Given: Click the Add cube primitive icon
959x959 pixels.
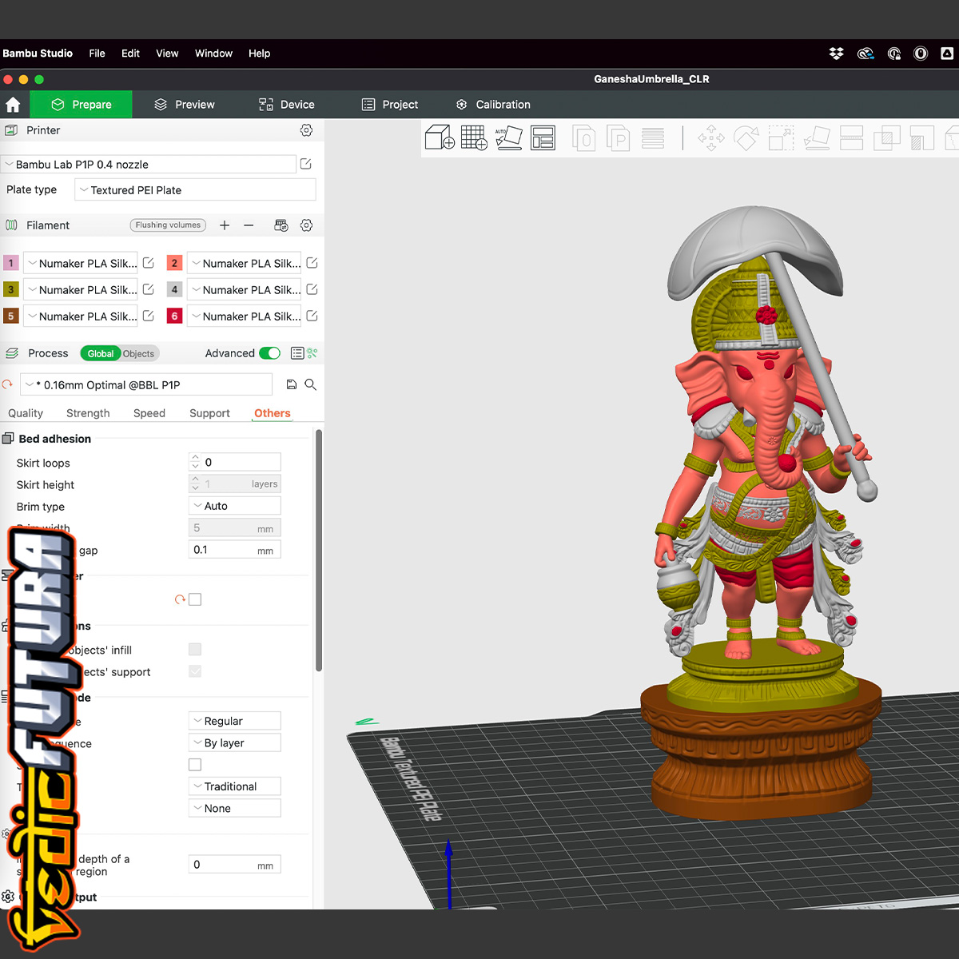Looking at the screenshot, I should coord(440,137).
